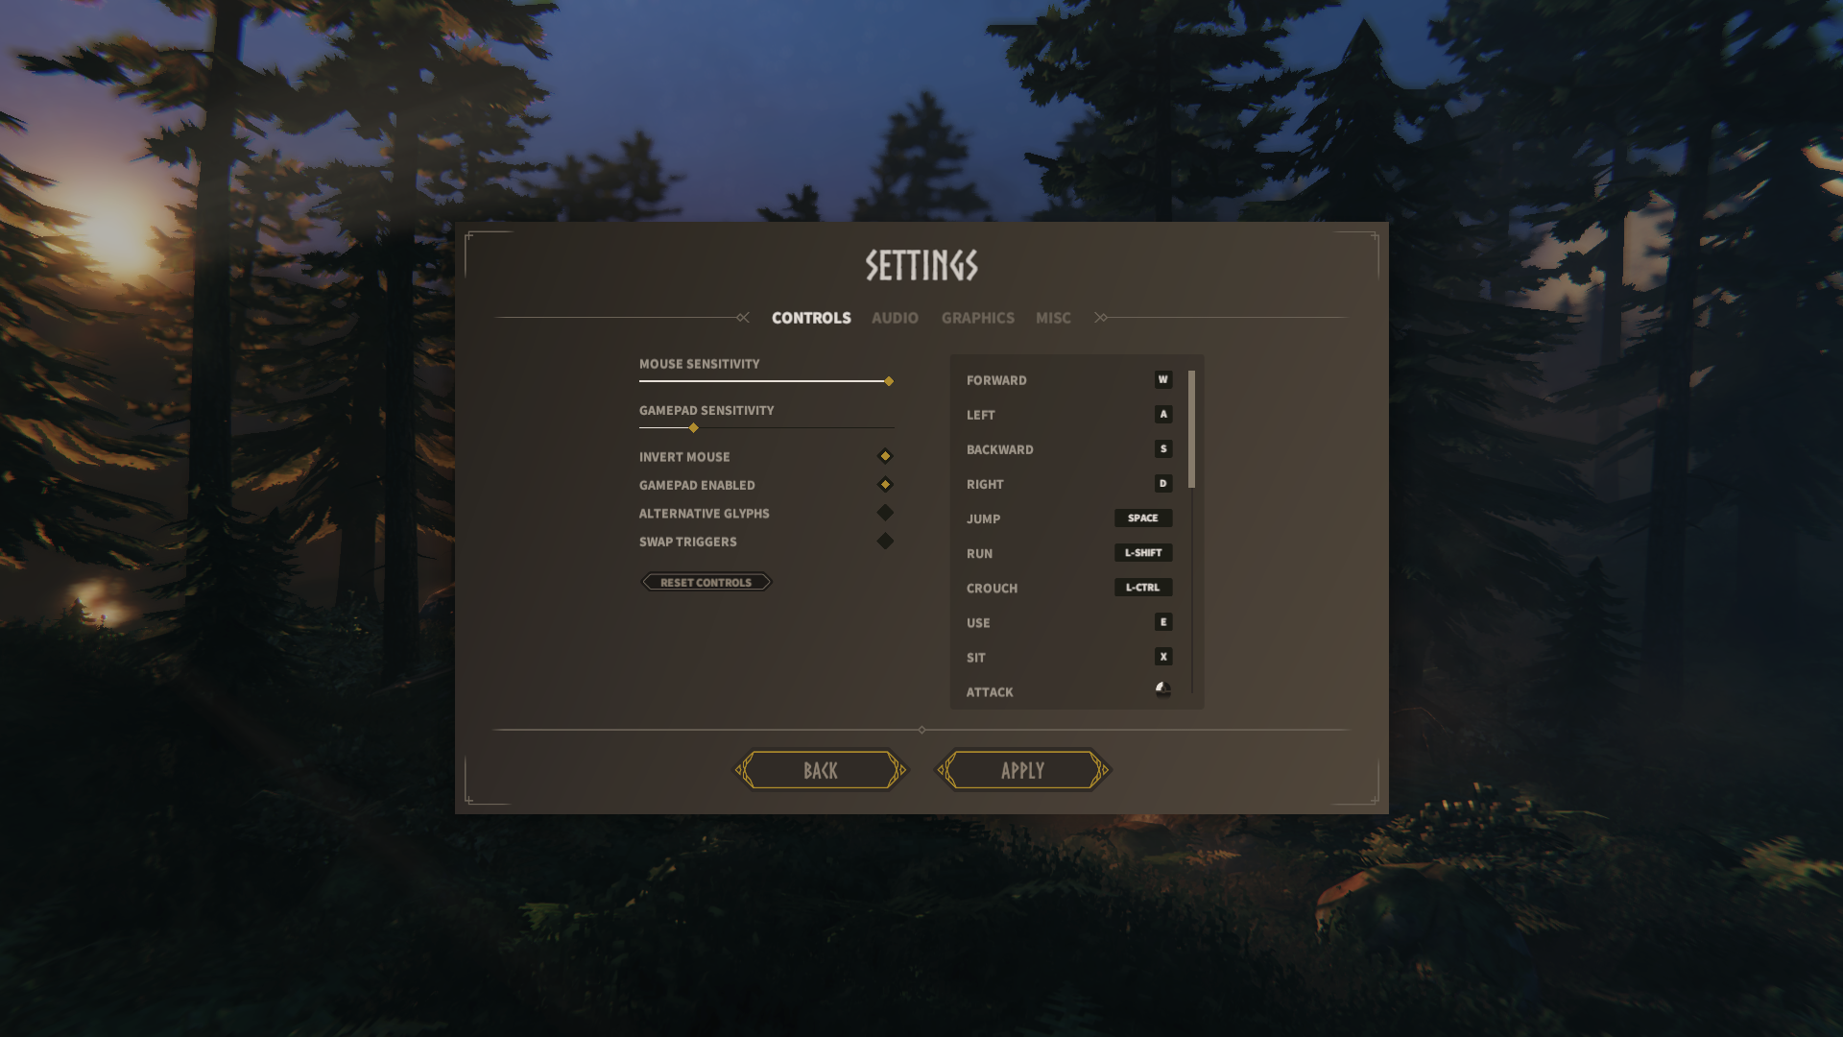
Task: Enable Alternative Glyphs
Action: 884,512
